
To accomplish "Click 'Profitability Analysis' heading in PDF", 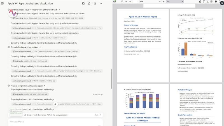I will [185, 90].
